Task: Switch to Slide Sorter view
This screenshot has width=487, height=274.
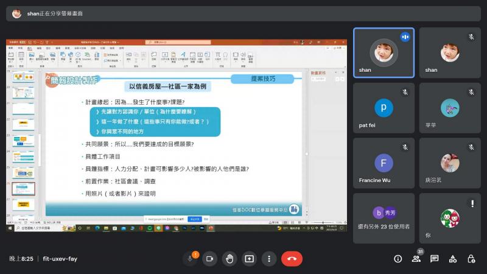Action: click(293, 222)
